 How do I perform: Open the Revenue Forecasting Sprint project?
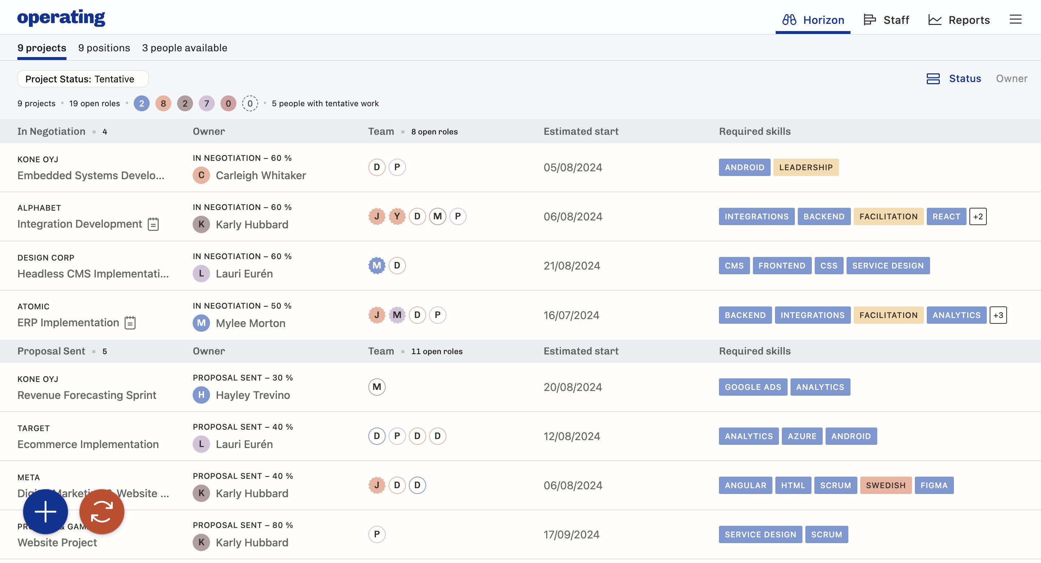click(x=86, y=395)
